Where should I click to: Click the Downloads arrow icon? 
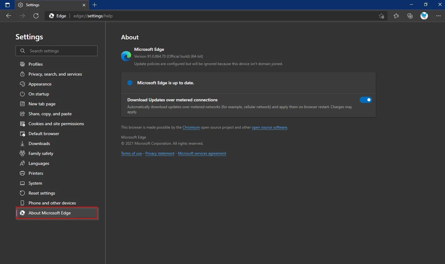(22, 143)
